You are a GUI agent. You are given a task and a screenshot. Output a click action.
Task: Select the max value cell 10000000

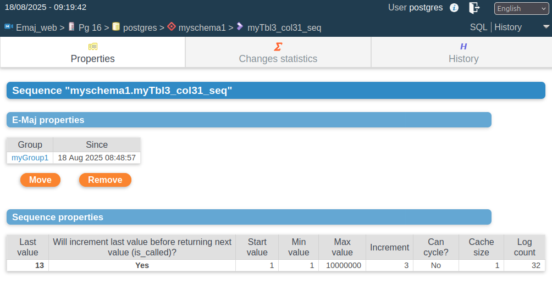pyautogui.click(x=342, y=265)
